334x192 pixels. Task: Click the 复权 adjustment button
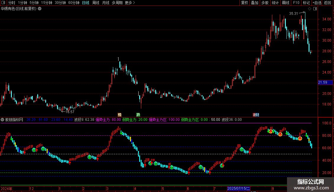pos(244,3)
